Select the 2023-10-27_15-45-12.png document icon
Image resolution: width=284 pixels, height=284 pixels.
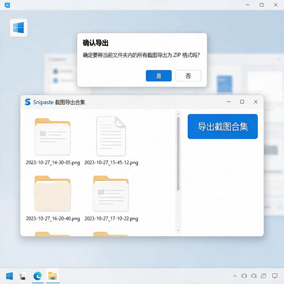111,136
